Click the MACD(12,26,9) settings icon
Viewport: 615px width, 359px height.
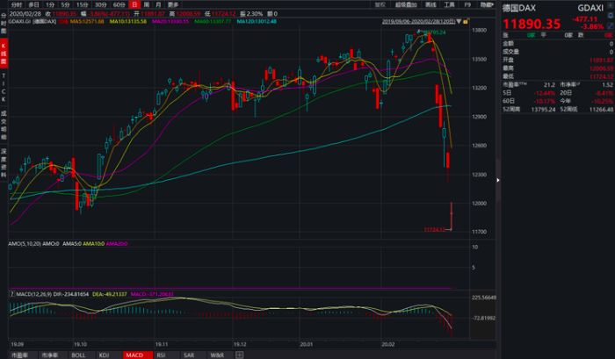[12, 294]
